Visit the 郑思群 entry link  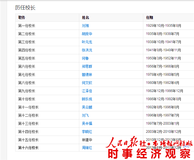87,66
